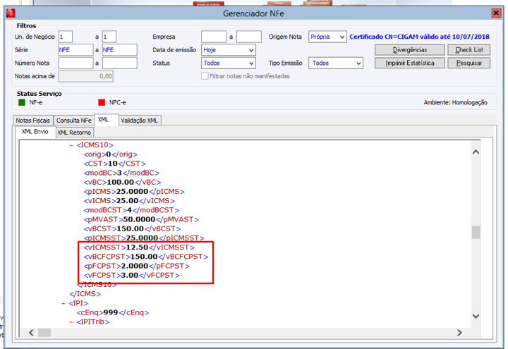Click the modBCST 4 XML line
This screenshot has width=508, height=349.
(131, 210)
